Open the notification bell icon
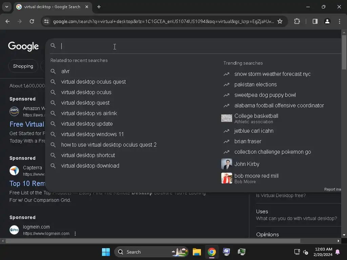Viewport: 347px width, 260px height. pos(338,252)
